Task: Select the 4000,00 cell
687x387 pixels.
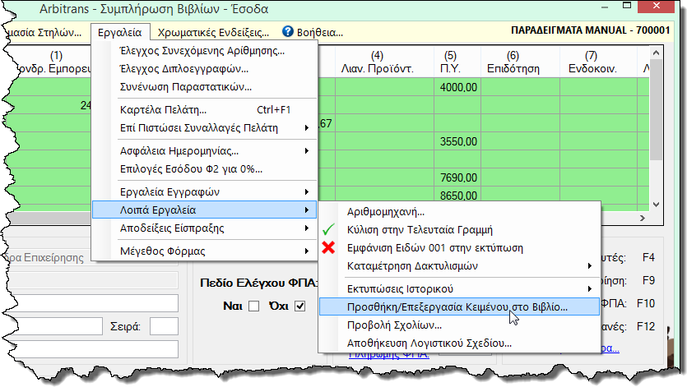Action: pyautogui.click(x=457, y=87)
